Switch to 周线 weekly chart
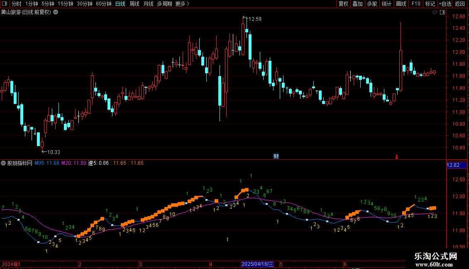Image resolution: width=469 pixels, height=269 pixels. click(134, 4)
